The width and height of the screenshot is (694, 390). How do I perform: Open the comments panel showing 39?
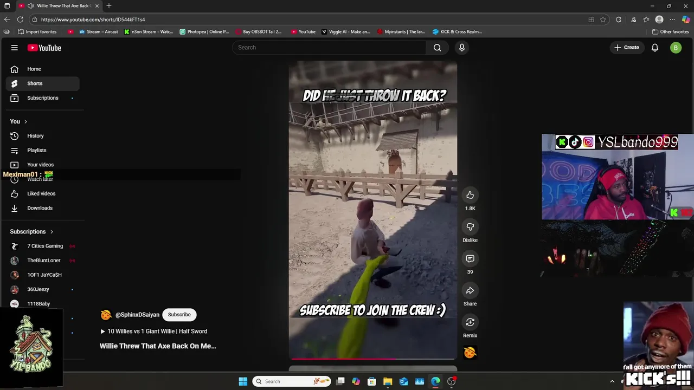470,259
